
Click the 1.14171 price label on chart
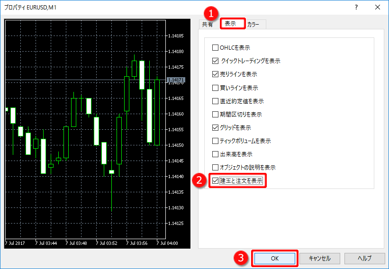pos(176,80)
